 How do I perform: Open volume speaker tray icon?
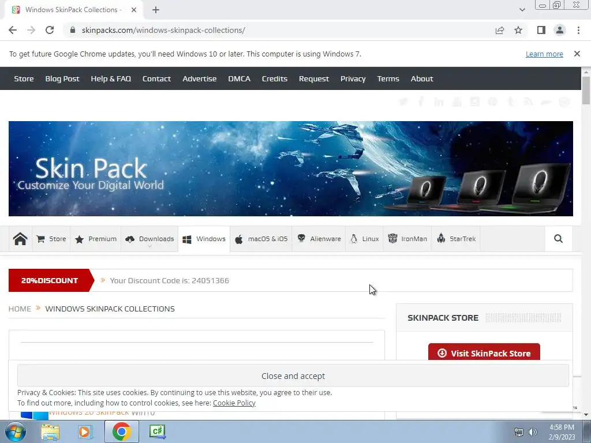coord(533,432)
